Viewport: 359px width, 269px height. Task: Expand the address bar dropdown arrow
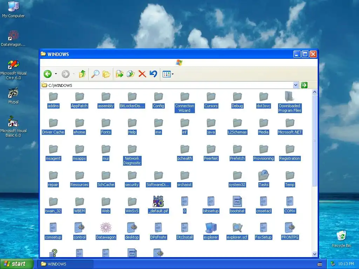tap(296, 85)
